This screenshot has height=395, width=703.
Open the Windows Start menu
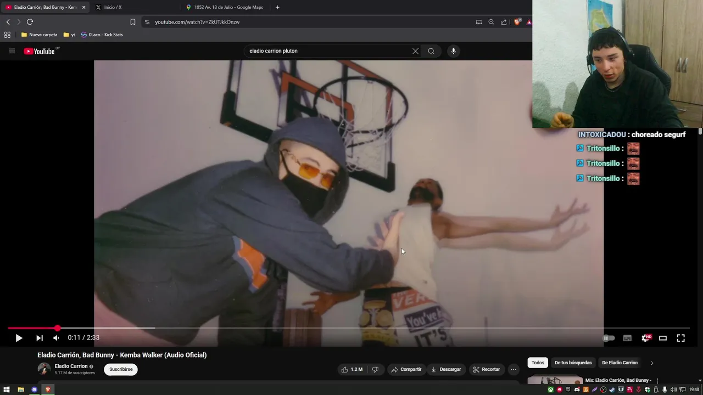[7, 390]
